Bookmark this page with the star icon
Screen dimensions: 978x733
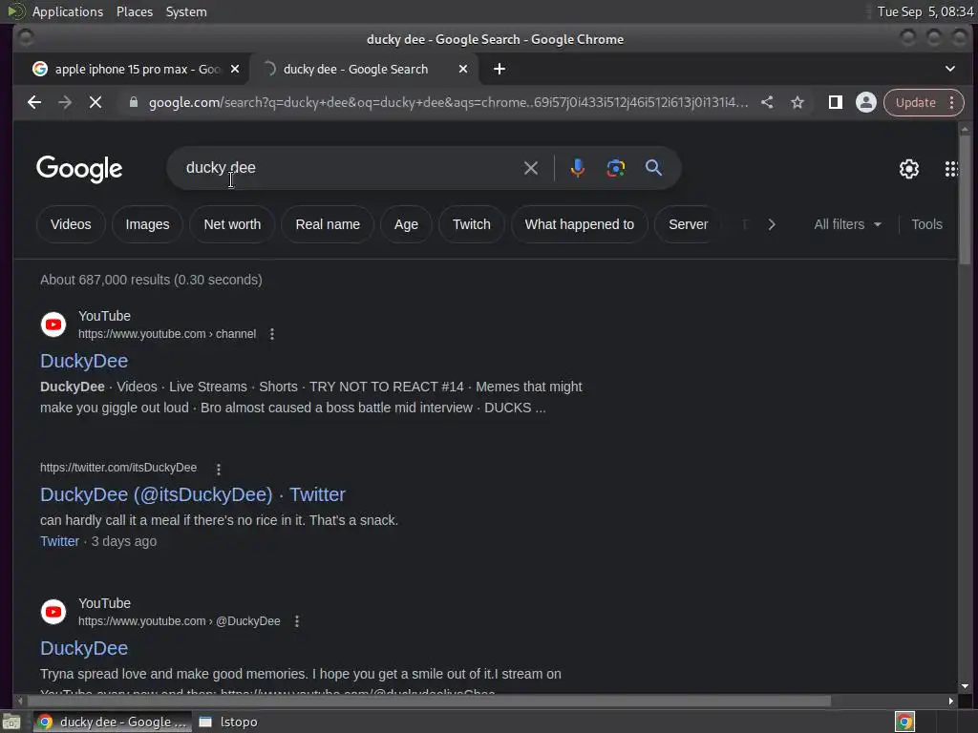coord(797,102)
